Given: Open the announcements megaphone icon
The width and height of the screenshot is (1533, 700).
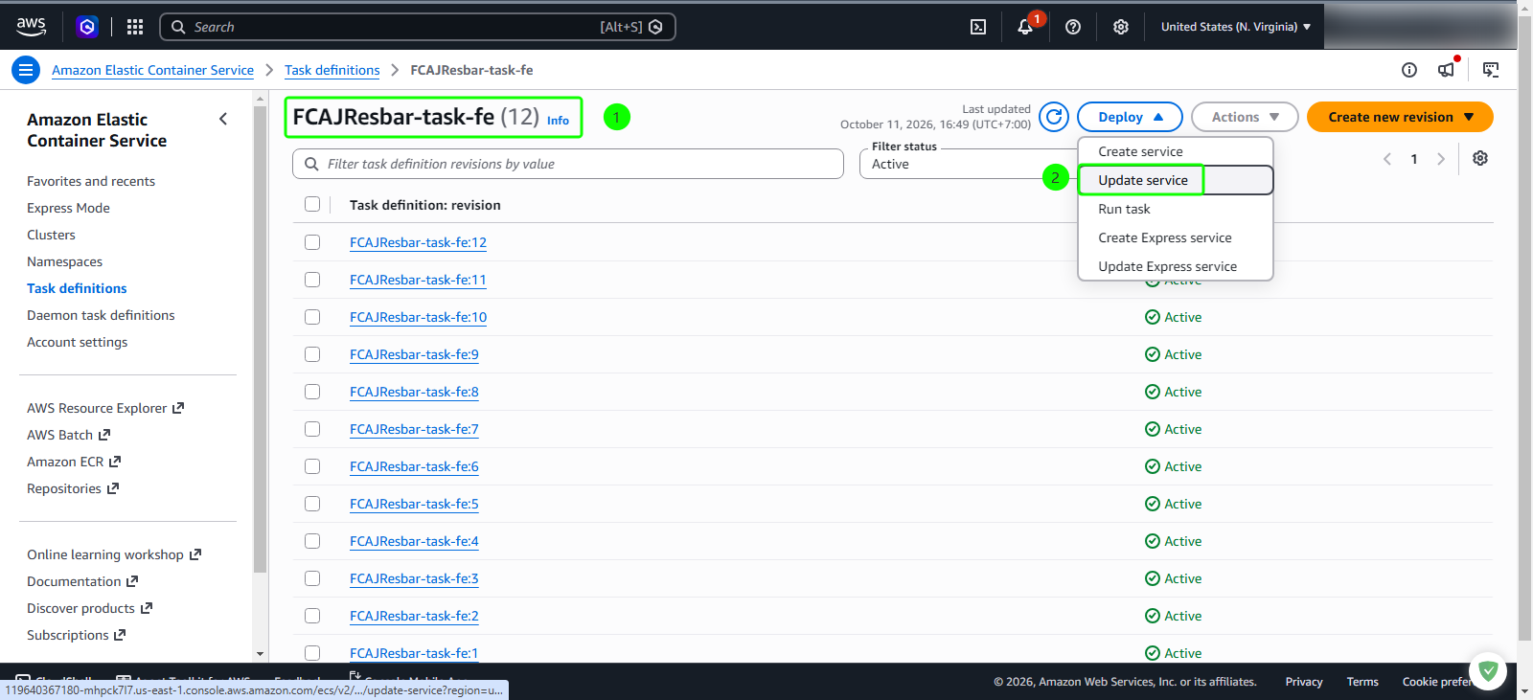Looking at the screenshot, I should click(x=1447, y=70).
